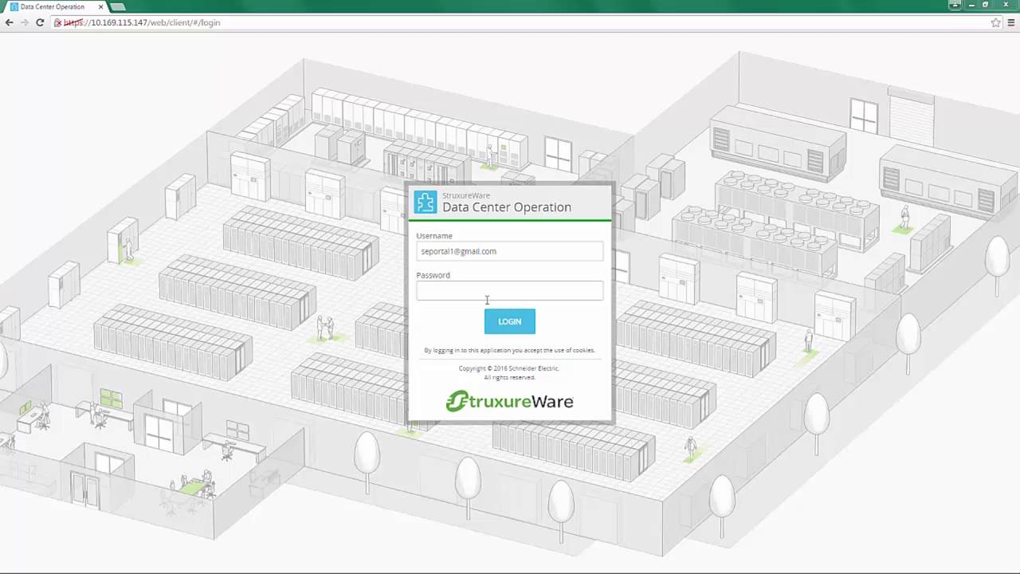The width and height of the screenshot is (1020, 574).
Task: Minimize the browser window
Action: [972, 5]
